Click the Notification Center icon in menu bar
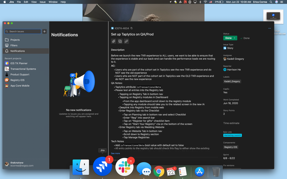The image size is (287, 179). click(282, 2)
